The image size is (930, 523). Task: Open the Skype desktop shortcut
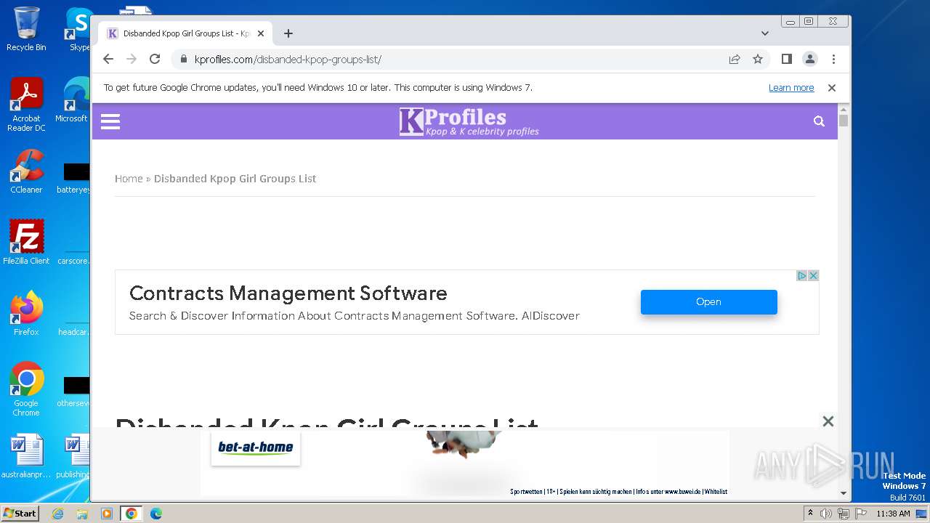point(78,29)
